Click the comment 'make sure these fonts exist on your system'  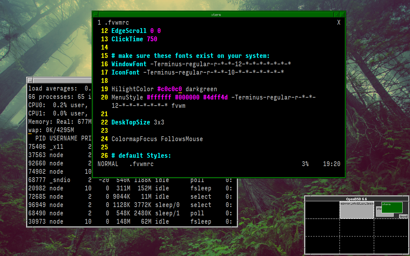coord(191,56)
